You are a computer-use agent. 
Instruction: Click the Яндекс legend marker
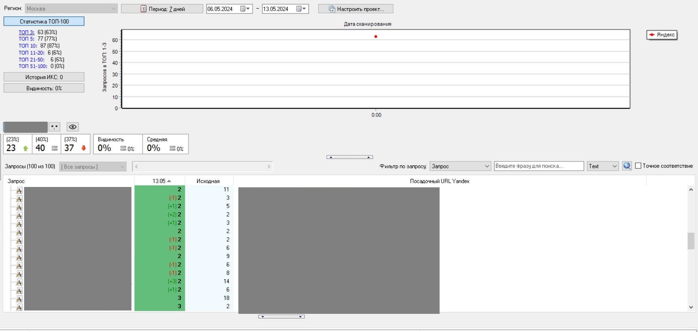(652, 34)
